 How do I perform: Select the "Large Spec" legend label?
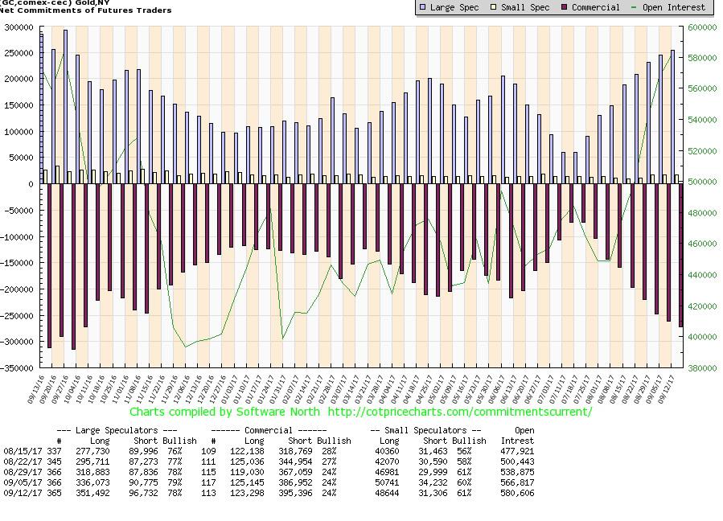click(x=454, y=7)
